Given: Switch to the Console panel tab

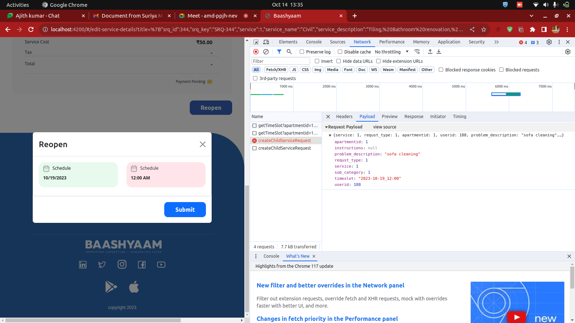Looking at the screenshot, I should (x=313, y=42).
